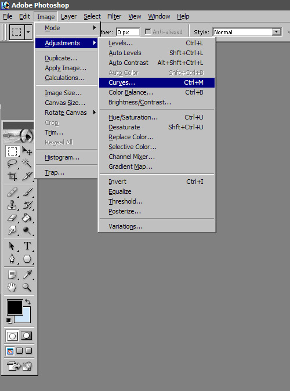The height and width of the screenshot is (391, 290).
Task: Choose Curves... from Adjustments submenu
Action: point(157,82)
